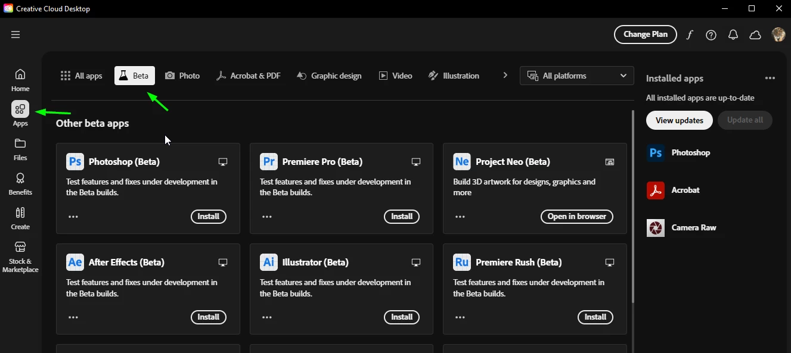Click the Update all button
The width and height of the screenshot is (791, 353).
(745, 120)
